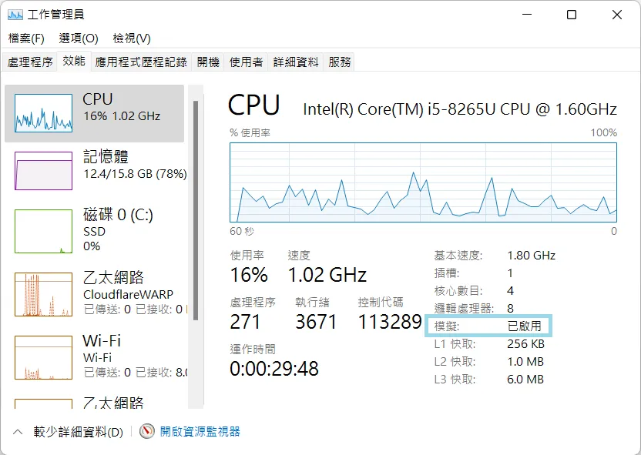
Task: Collapse using the 較少詳細資料 chevron arrow
Action: [x=18, y=432]
